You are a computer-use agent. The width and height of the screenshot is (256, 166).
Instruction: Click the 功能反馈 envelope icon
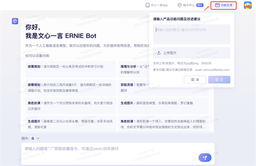pyautogui.click(x=217, y=5)
